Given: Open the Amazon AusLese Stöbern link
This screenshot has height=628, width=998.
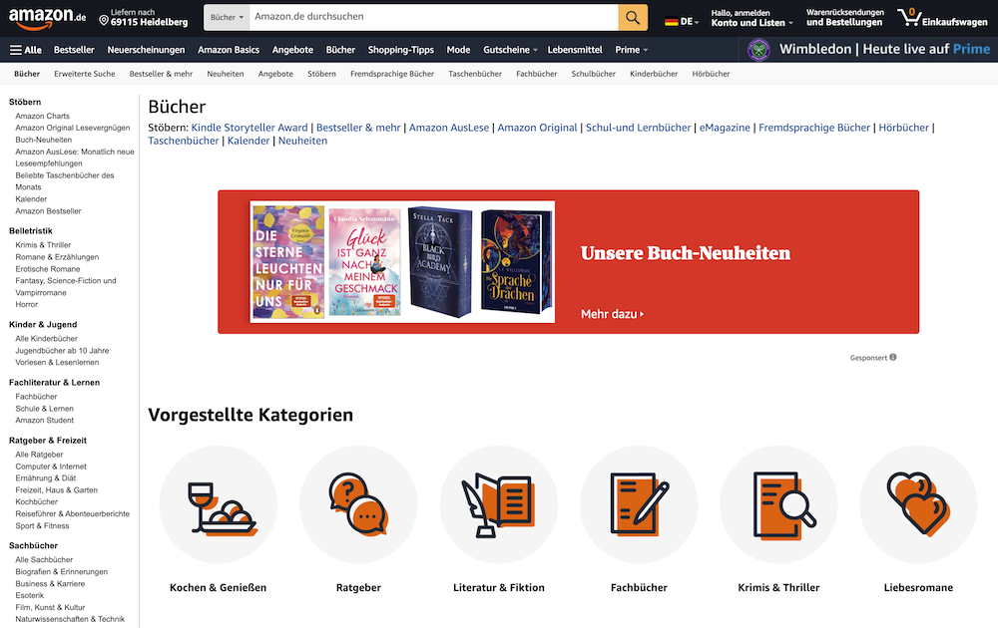Looking at the screenshot, I should (449, 128).
